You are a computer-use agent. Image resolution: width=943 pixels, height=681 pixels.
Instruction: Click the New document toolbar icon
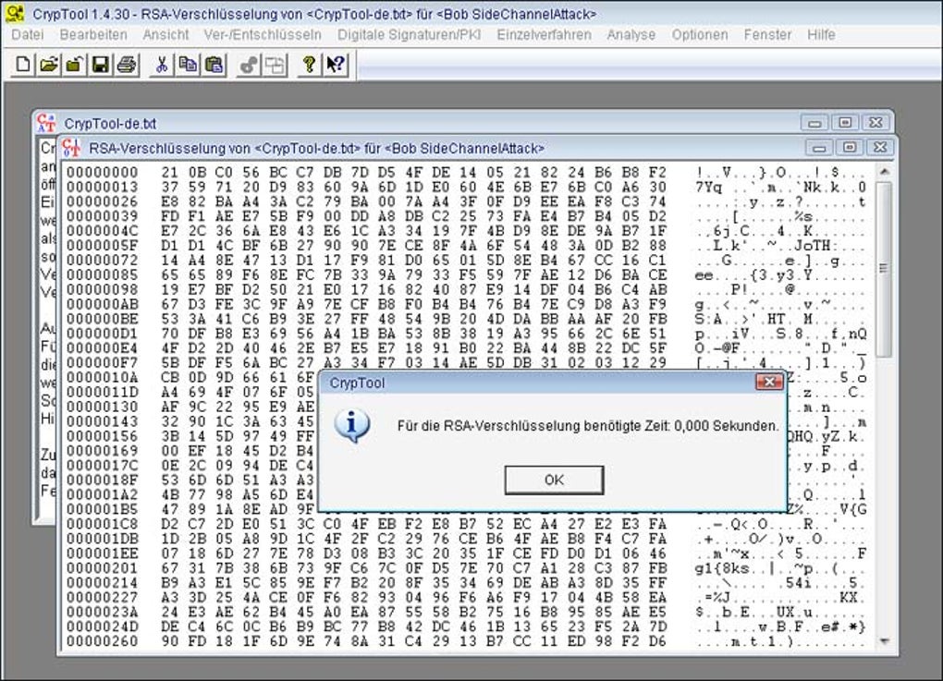click(x=23, y=65)
